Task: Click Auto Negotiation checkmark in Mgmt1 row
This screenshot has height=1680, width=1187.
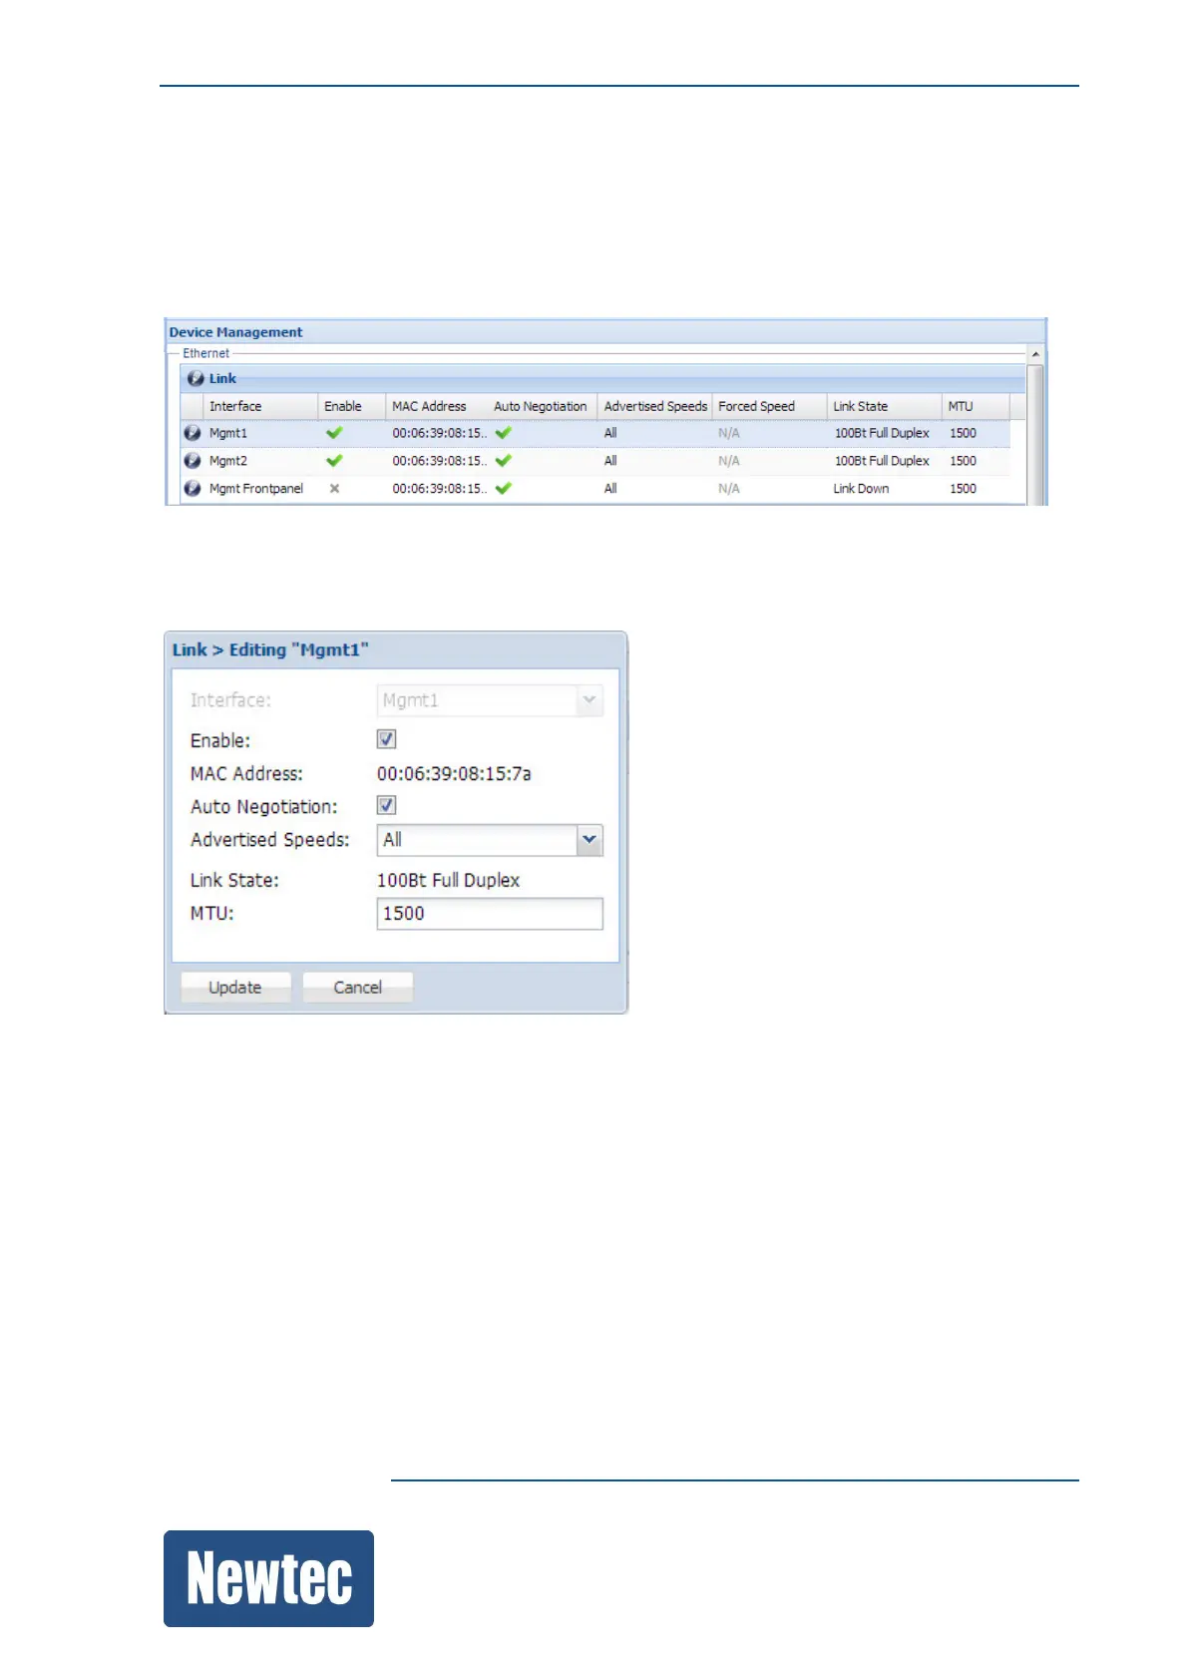Action: (x=504, y=433)
